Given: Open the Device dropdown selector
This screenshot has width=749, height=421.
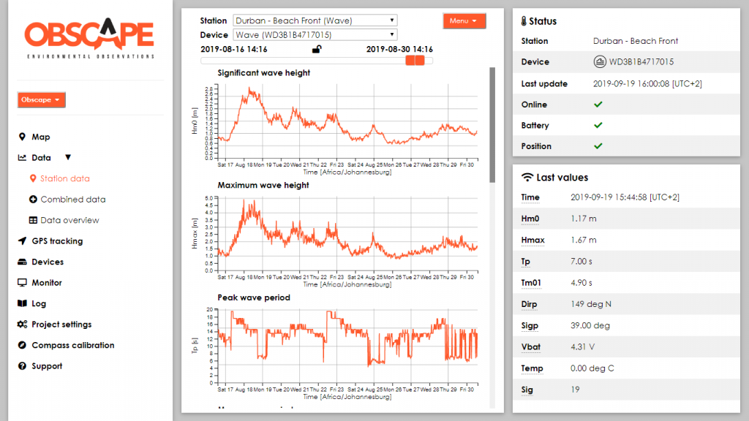Looking at the screenshot, I should [315, 34].
